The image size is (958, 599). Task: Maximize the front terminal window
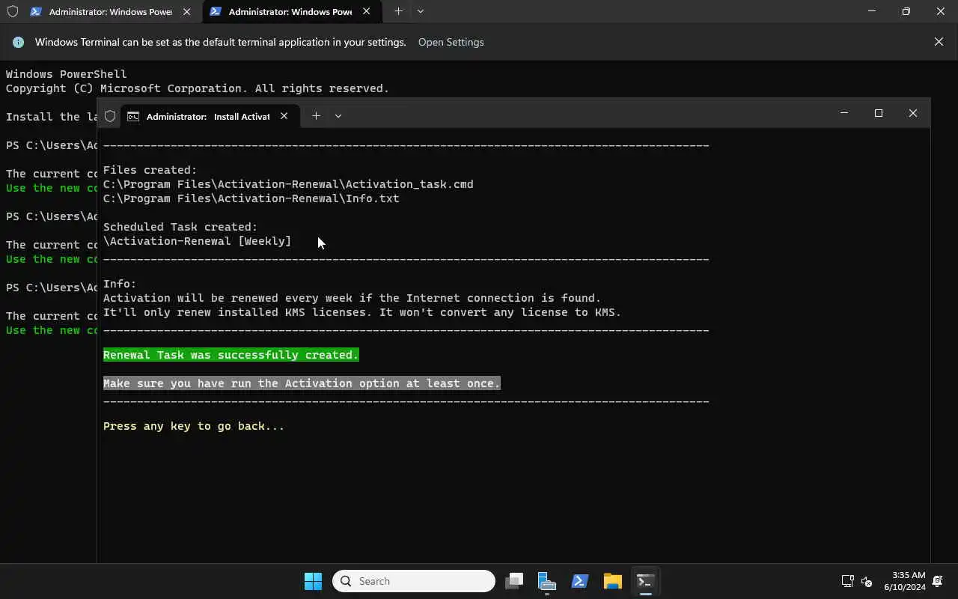(879, 113)
